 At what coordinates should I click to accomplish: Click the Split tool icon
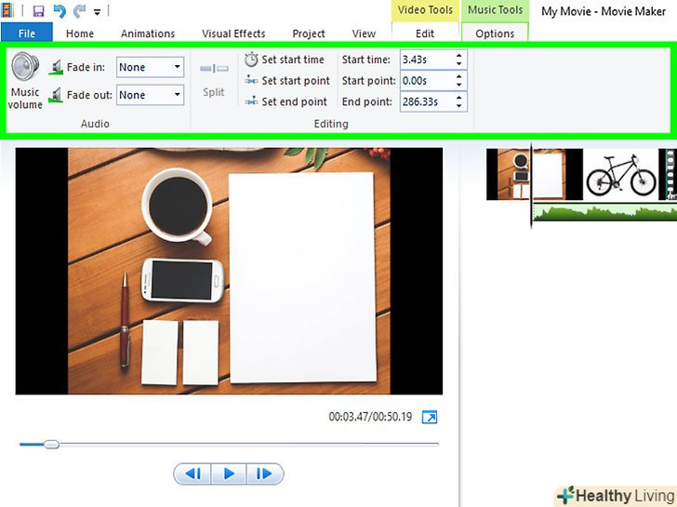[214, 69]
